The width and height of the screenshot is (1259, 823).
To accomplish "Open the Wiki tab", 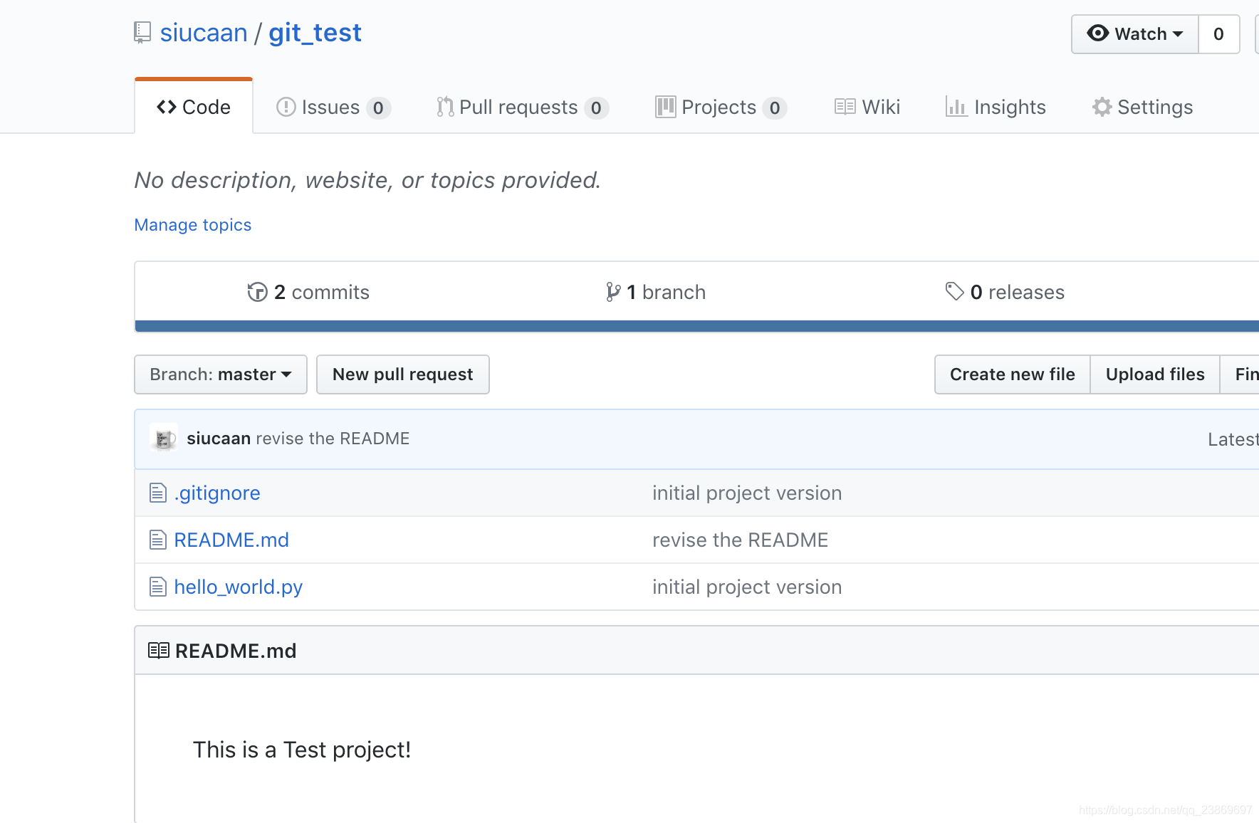I will pyautogui.click(x=867, y=107).
